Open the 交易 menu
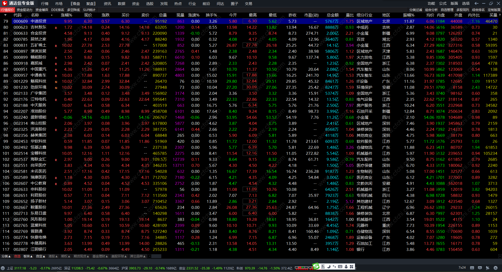 point(249,4)
